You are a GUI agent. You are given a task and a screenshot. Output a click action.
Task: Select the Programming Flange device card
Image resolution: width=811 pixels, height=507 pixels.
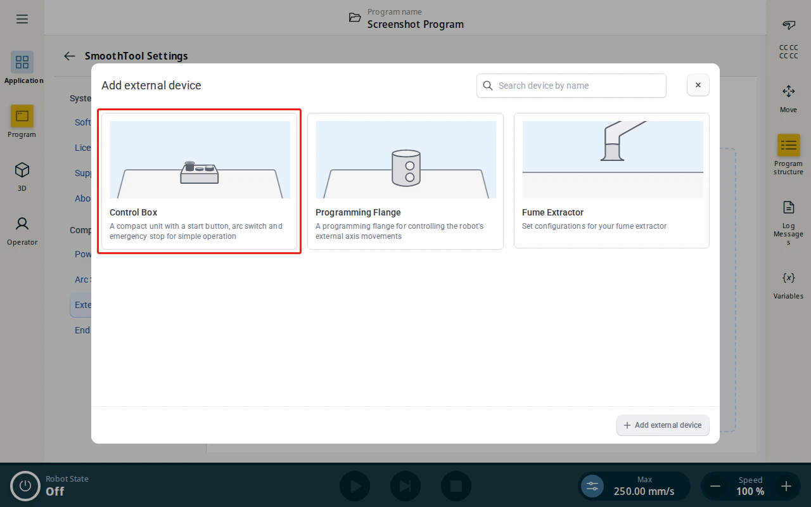coord(405,181)
